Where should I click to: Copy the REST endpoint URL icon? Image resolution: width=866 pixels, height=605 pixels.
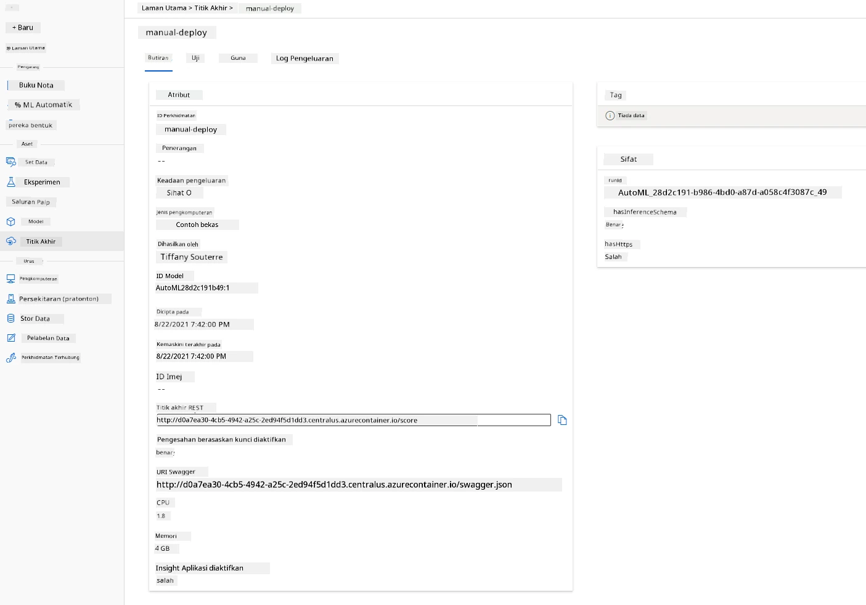click(562, 420)
